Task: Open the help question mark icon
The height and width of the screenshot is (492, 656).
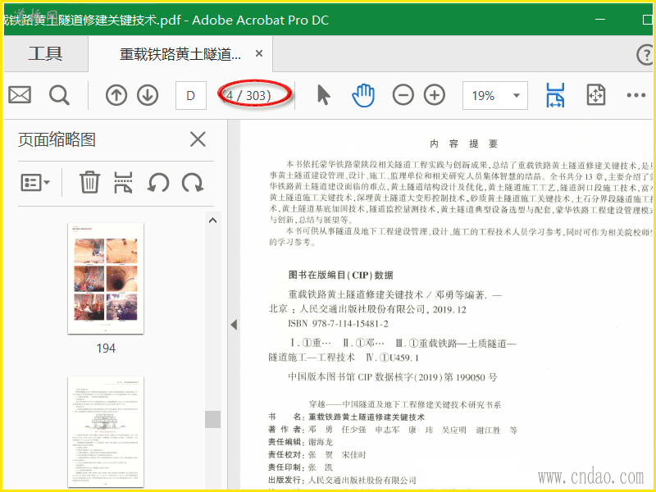Action: pos(645,54)
